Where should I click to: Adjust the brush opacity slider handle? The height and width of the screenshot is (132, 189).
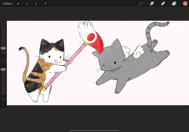coord(3,69)
